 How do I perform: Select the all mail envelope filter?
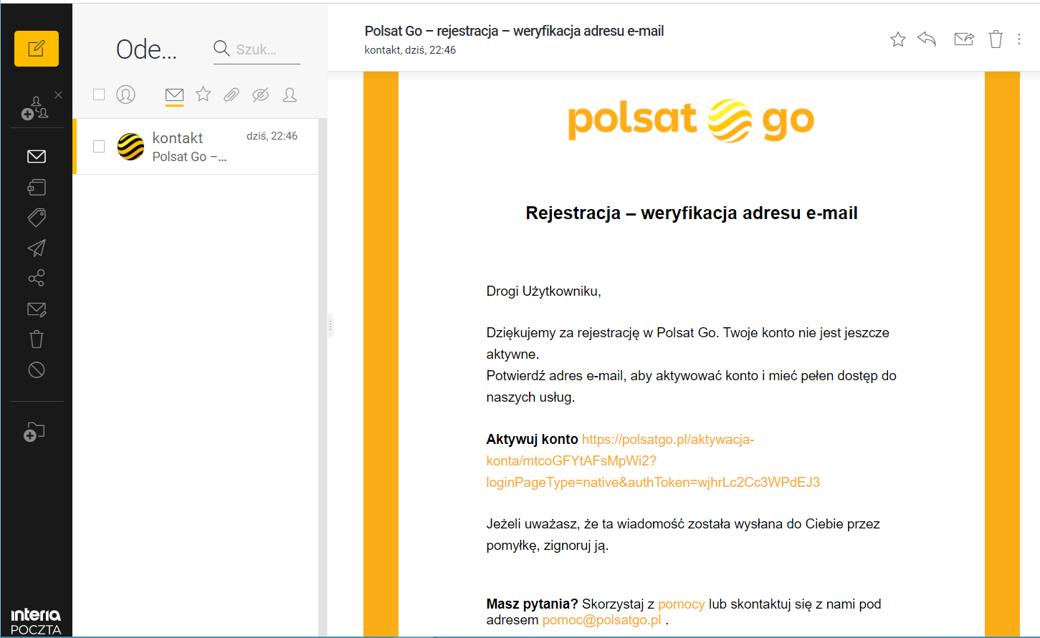coord(174,95)
